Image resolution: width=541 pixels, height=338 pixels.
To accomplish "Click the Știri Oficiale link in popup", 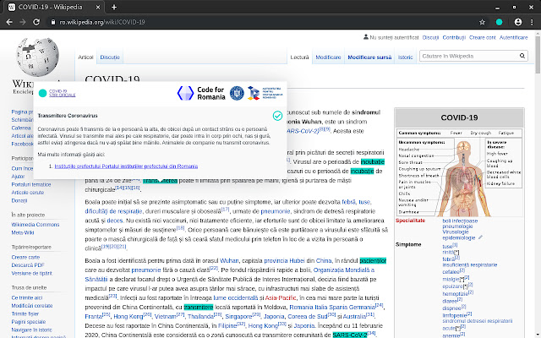I will coord(59,95).
